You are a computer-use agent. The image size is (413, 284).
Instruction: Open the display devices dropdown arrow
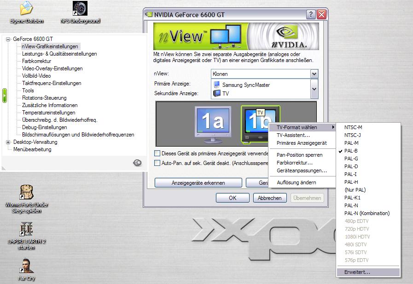click(314, 89)
